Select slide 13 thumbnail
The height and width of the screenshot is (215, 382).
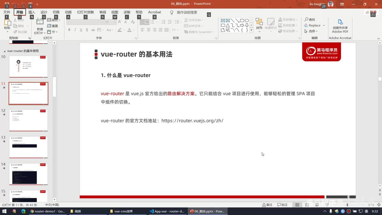[x=28, y=147]
